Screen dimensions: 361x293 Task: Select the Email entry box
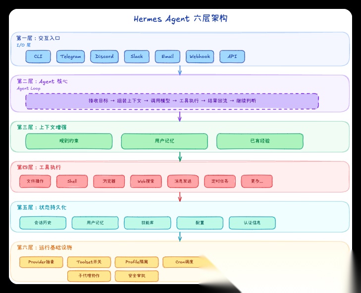pyautogui.click(x=167, y=56)
